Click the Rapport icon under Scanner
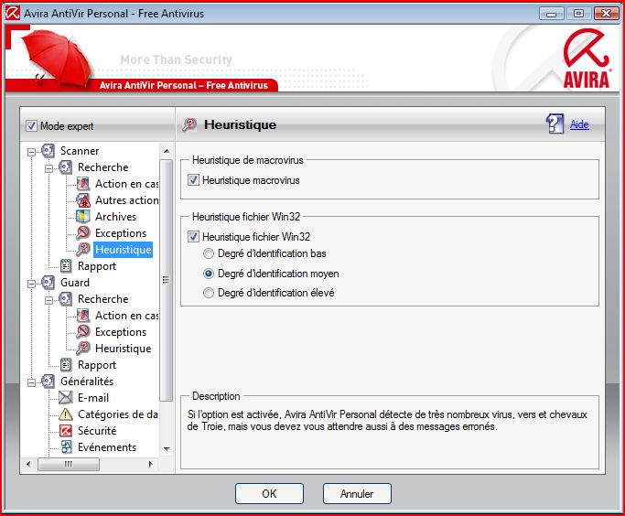 tap(65, 265)
